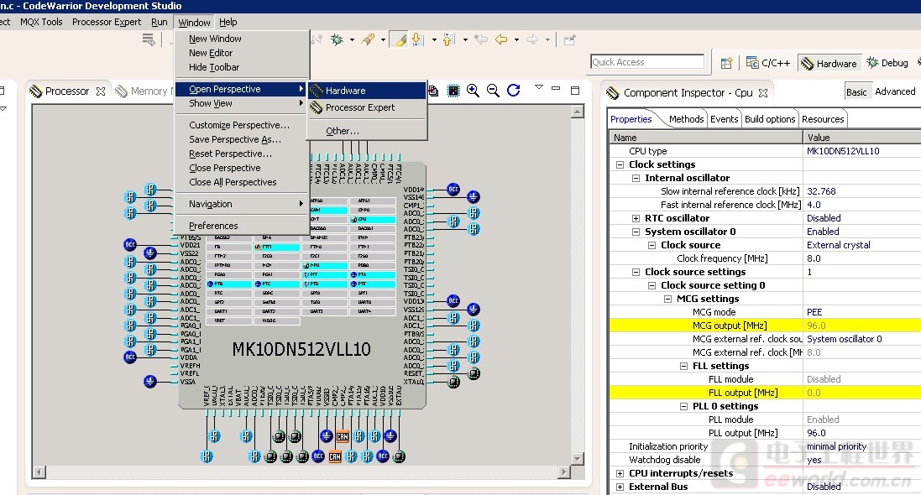Toggle the Mark Occurrences highlighter icon
Screen dimensions: 921x495
pos(400,40)
